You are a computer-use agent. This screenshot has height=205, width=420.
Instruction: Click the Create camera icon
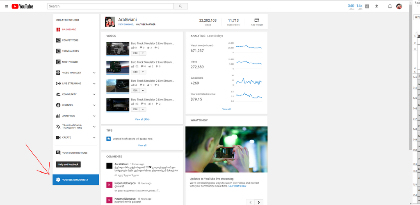point(58,138)
